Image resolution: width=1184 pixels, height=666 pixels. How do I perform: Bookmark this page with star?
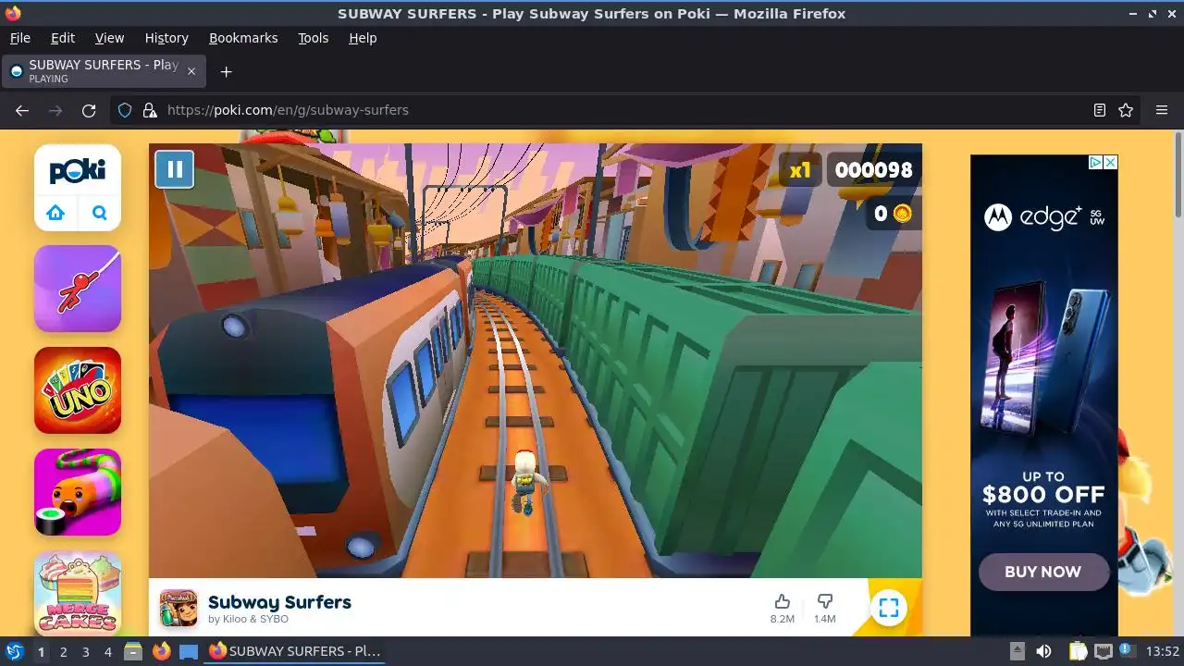click(x=1126, y=110)
